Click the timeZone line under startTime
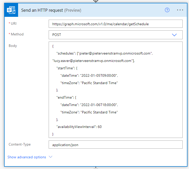The height and width of the screenshot is (169, 189). pyautogui.click(x=89, y=83)
